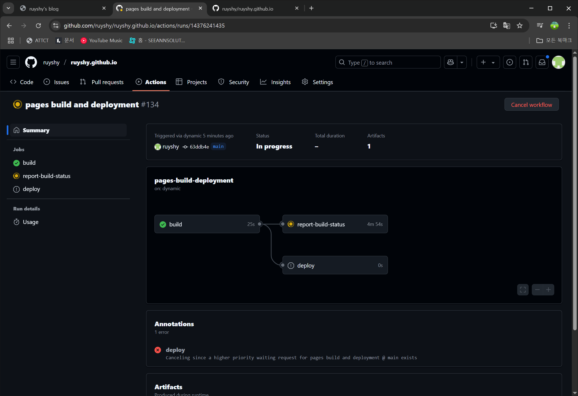Open the GitHub home via the Octocat logo
578x396 pixels.
pos(30,62)
